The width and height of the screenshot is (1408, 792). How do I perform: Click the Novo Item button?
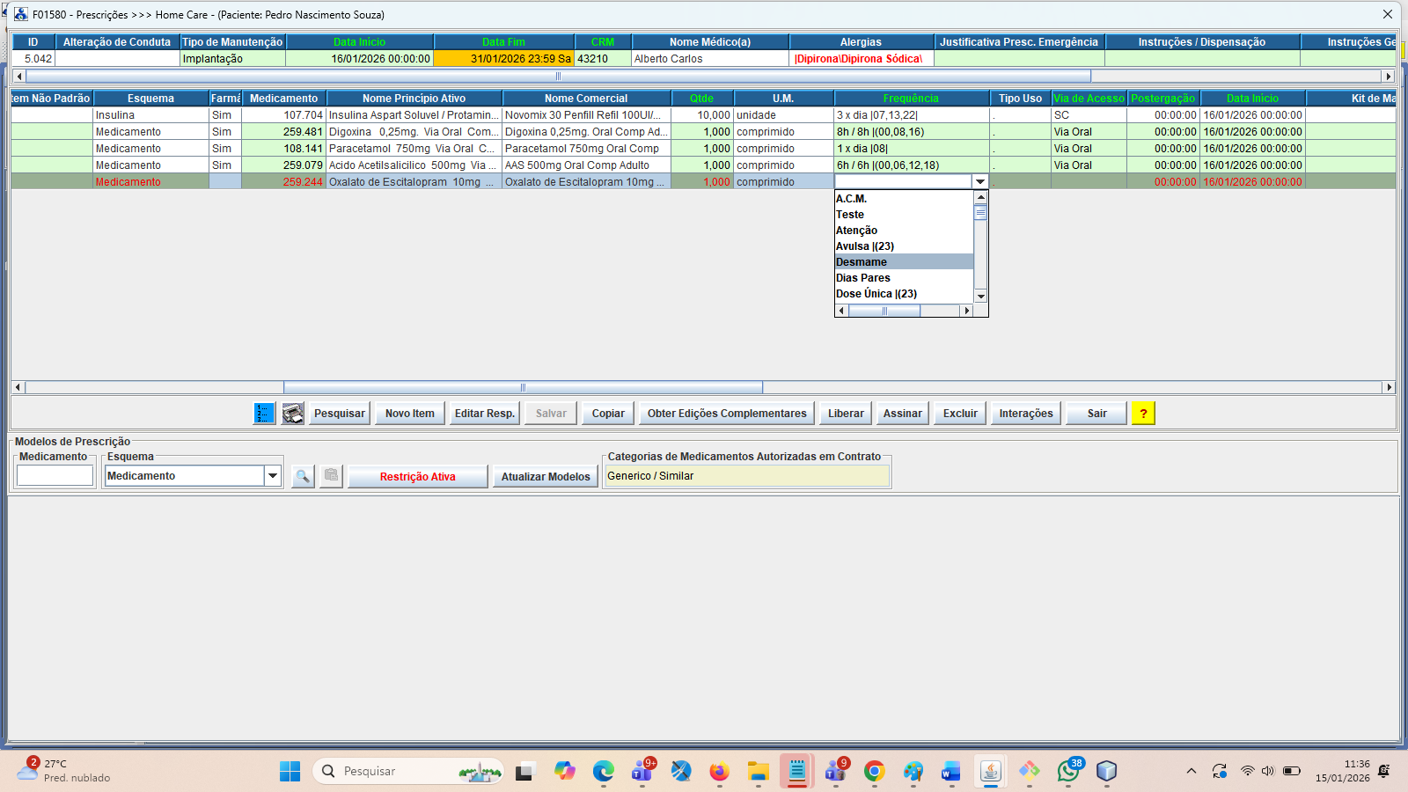coord(409,414)
